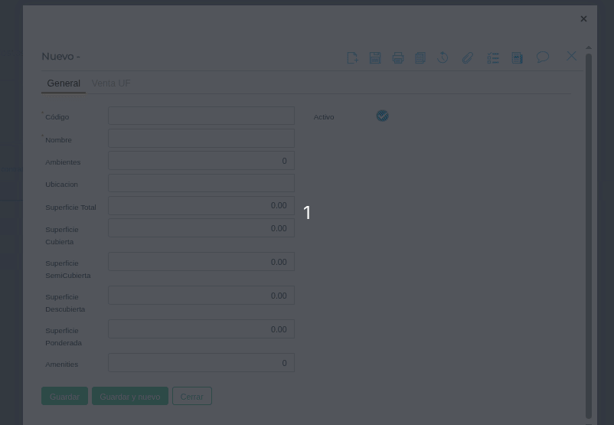Screen dimensions: 614x425
Task: Click the 'Código' field label
Action: click(57, 117)
